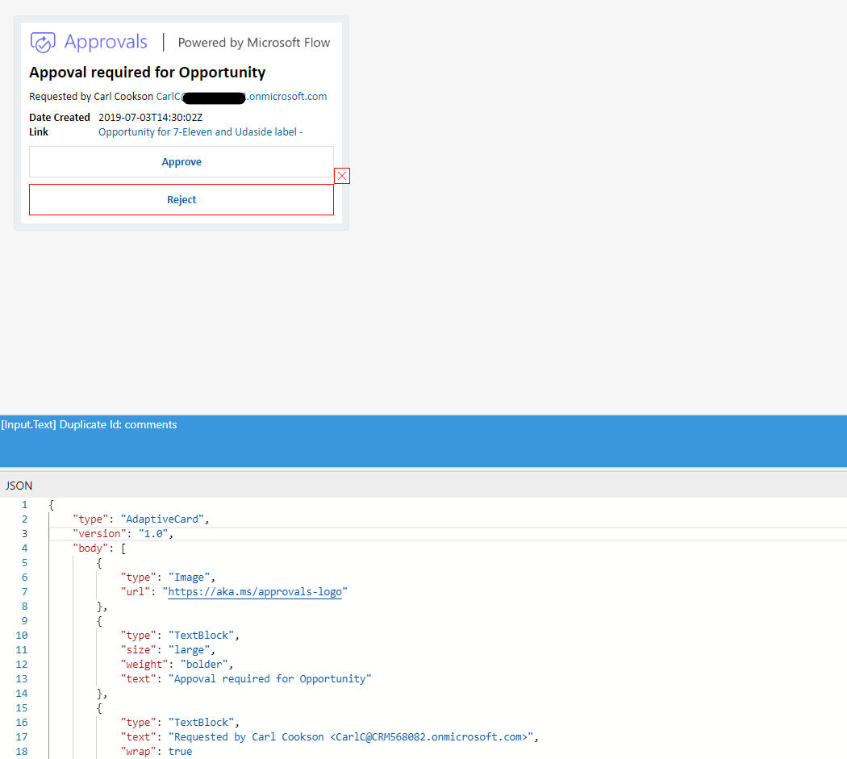Approve the opportunity request
Image resolution: width=847 pixels, height=759 pixels.
181,161
